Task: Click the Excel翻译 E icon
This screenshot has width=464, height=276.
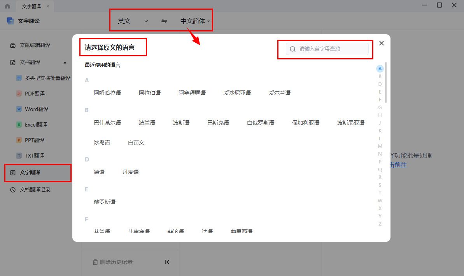Action: click(x=19, y=124)
